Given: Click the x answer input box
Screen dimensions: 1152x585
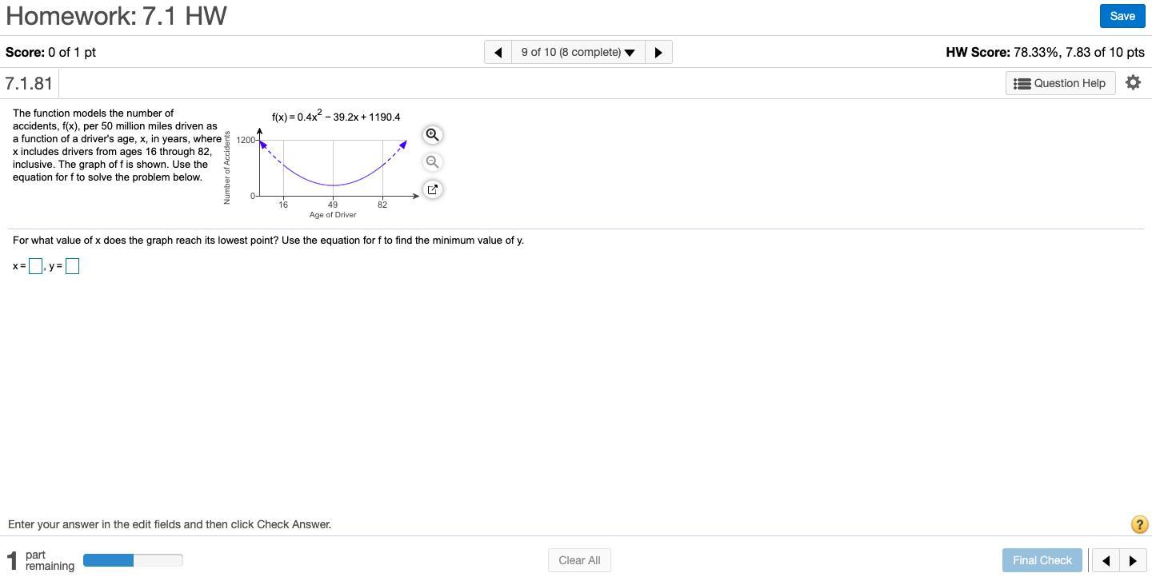Looking at the screenshot, I should [35, 266].
